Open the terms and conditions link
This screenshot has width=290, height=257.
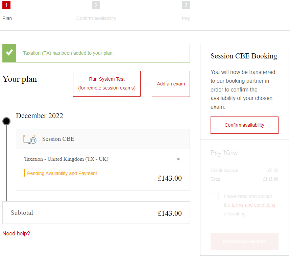tap(253, 205)
